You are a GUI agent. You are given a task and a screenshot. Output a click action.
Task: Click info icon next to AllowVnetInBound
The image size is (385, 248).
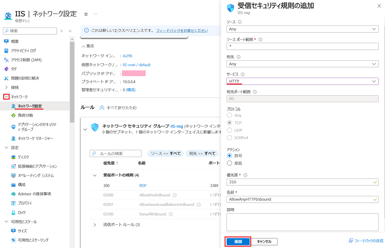[175, 195]
